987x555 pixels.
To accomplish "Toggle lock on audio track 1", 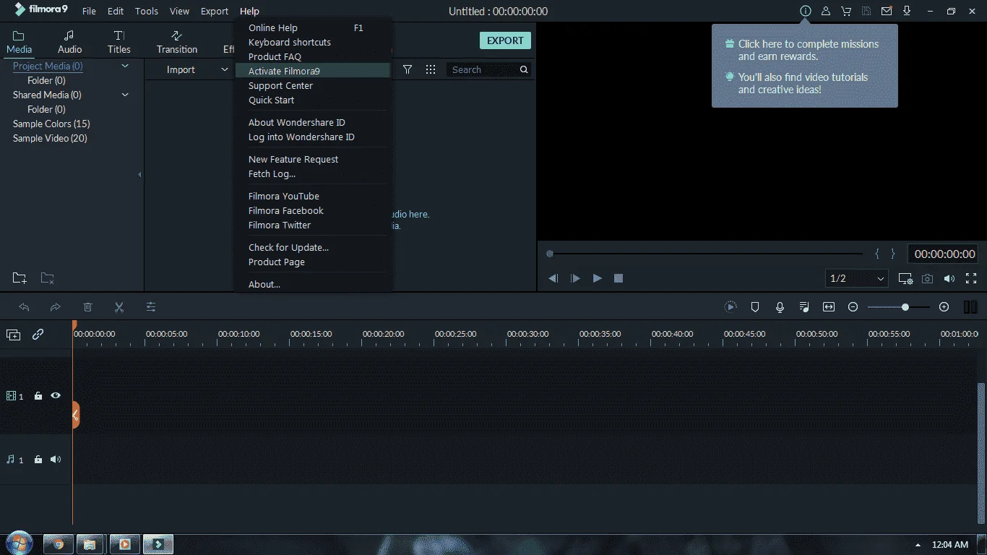I will coord(38,460).
